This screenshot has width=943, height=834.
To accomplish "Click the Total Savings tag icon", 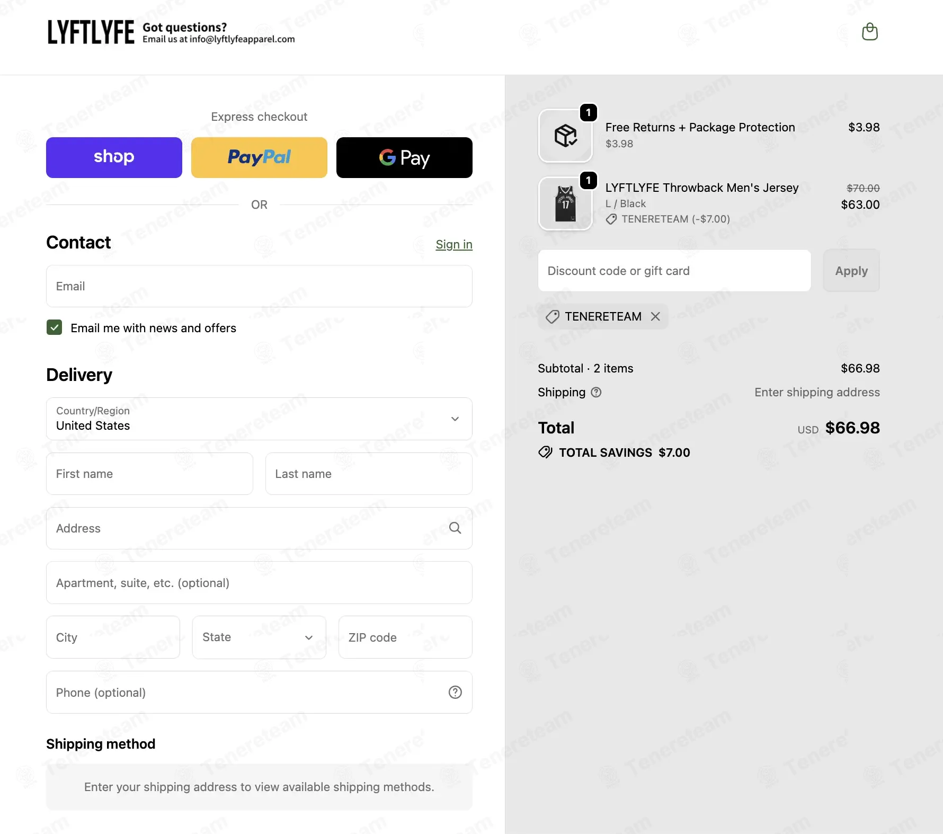I will 545,452.
